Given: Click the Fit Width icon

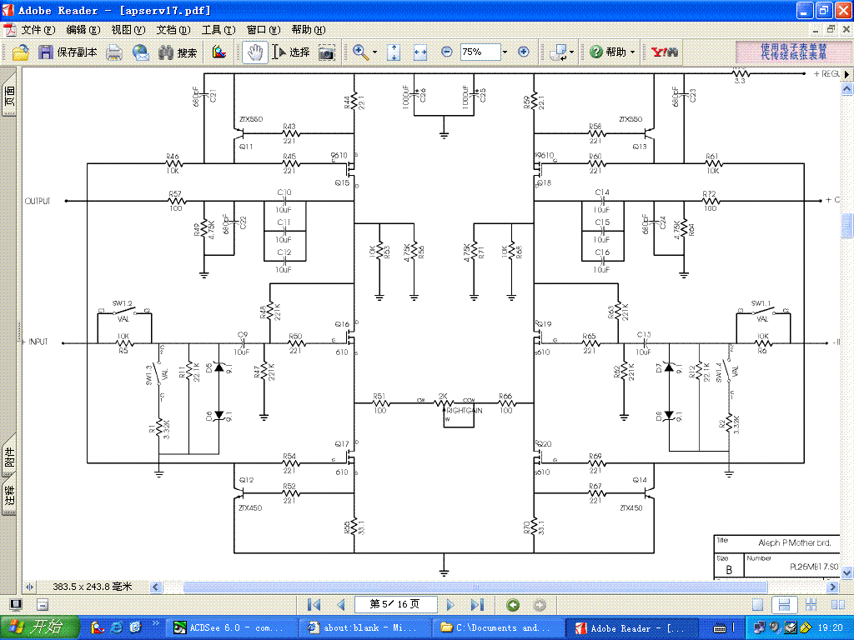Looking at the screenshot, I should tap(419, 52).
